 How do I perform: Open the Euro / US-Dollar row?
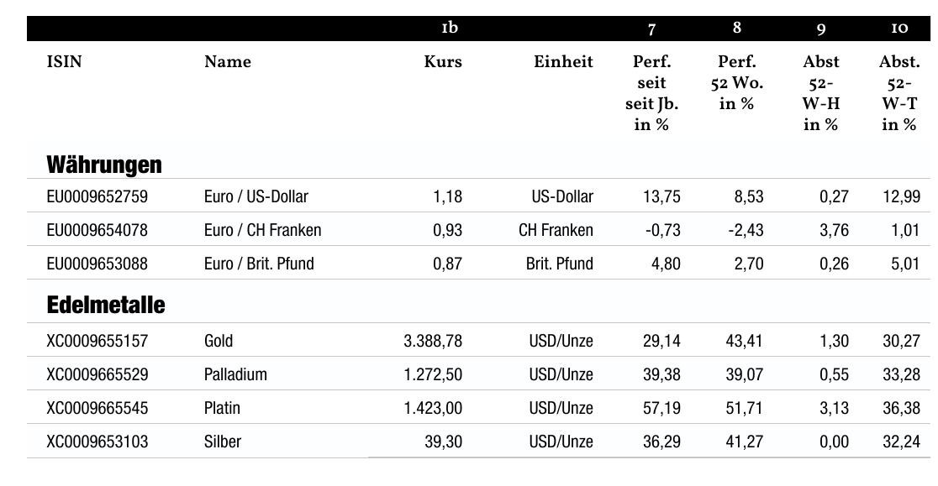pyautogui.click(x=478, y=196)
